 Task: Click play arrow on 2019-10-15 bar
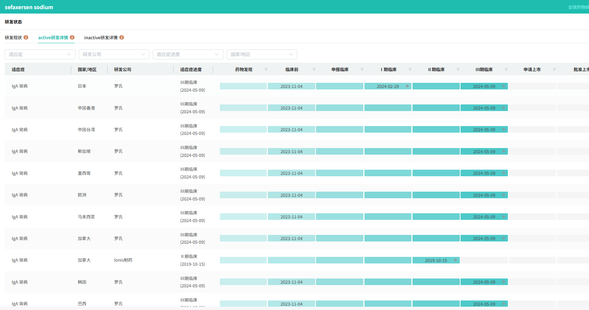455,260
